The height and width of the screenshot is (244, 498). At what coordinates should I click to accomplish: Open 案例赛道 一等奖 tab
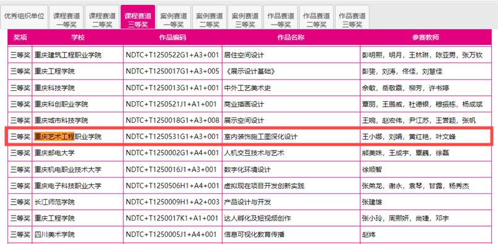point(174,17)
